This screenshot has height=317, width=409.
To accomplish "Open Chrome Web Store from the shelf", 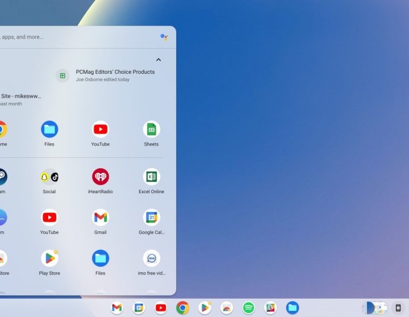I will [x=227, y=308].
